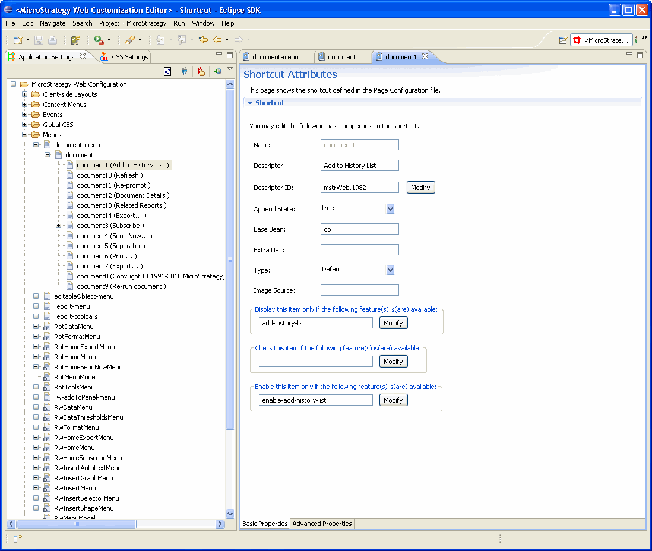Screen dimensions: 652x551
Task: Expand the Context Menus folder
Action: (24, 104)
